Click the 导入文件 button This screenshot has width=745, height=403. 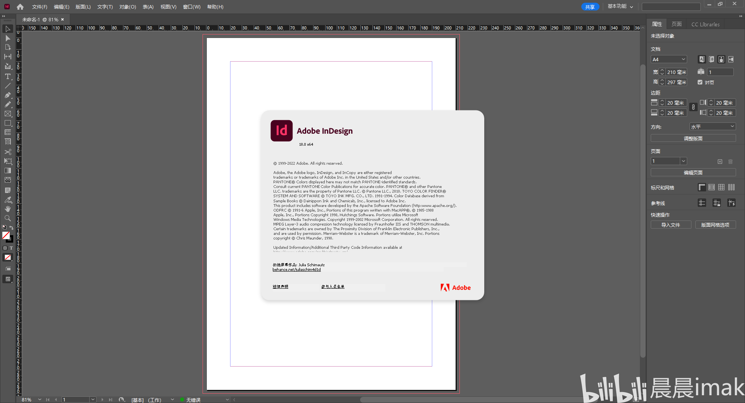point(671,225)
